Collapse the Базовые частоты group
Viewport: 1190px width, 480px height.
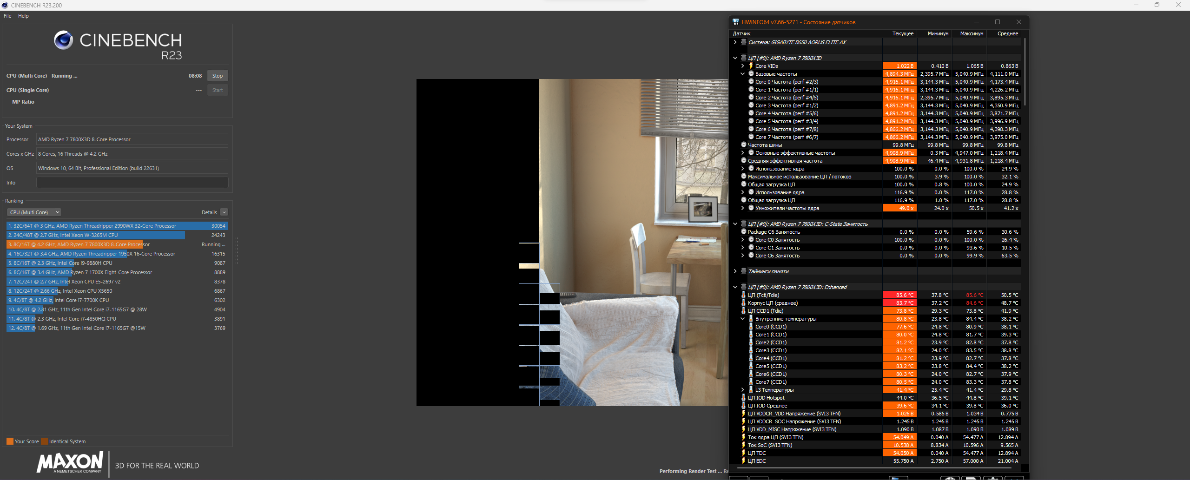(742, 74)
